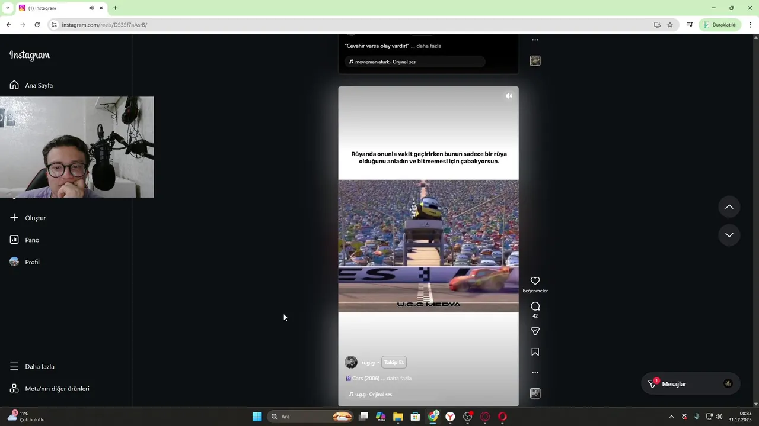Click the browser back arrow
This screenshot has width=759, height=426.
click(8, 25)
